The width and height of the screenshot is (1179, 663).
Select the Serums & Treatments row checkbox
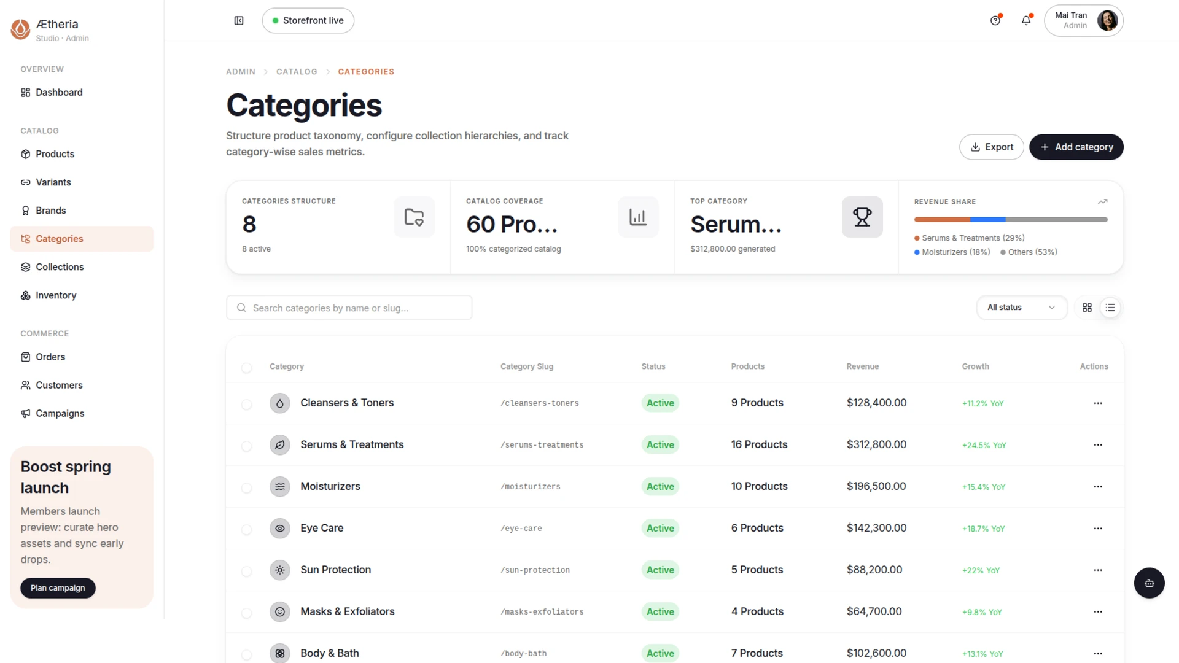[x=246, y=446]
